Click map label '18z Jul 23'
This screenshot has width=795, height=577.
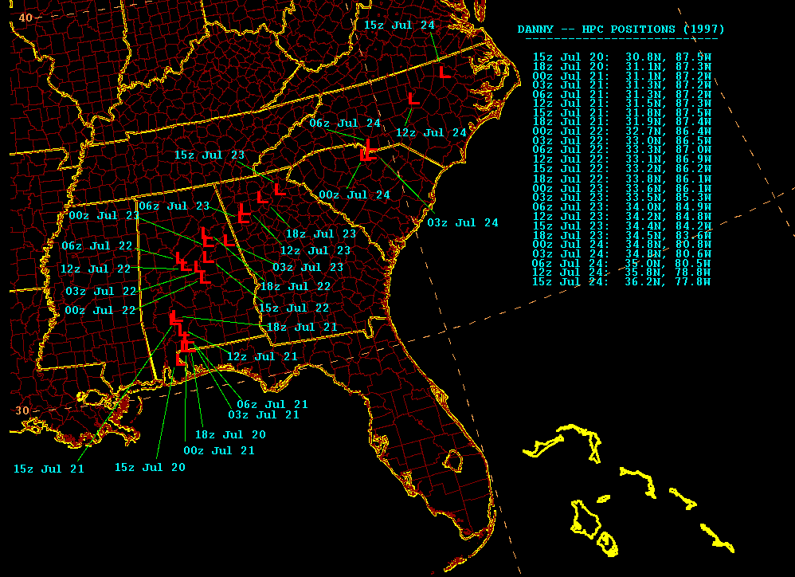(x=321, y=234)
